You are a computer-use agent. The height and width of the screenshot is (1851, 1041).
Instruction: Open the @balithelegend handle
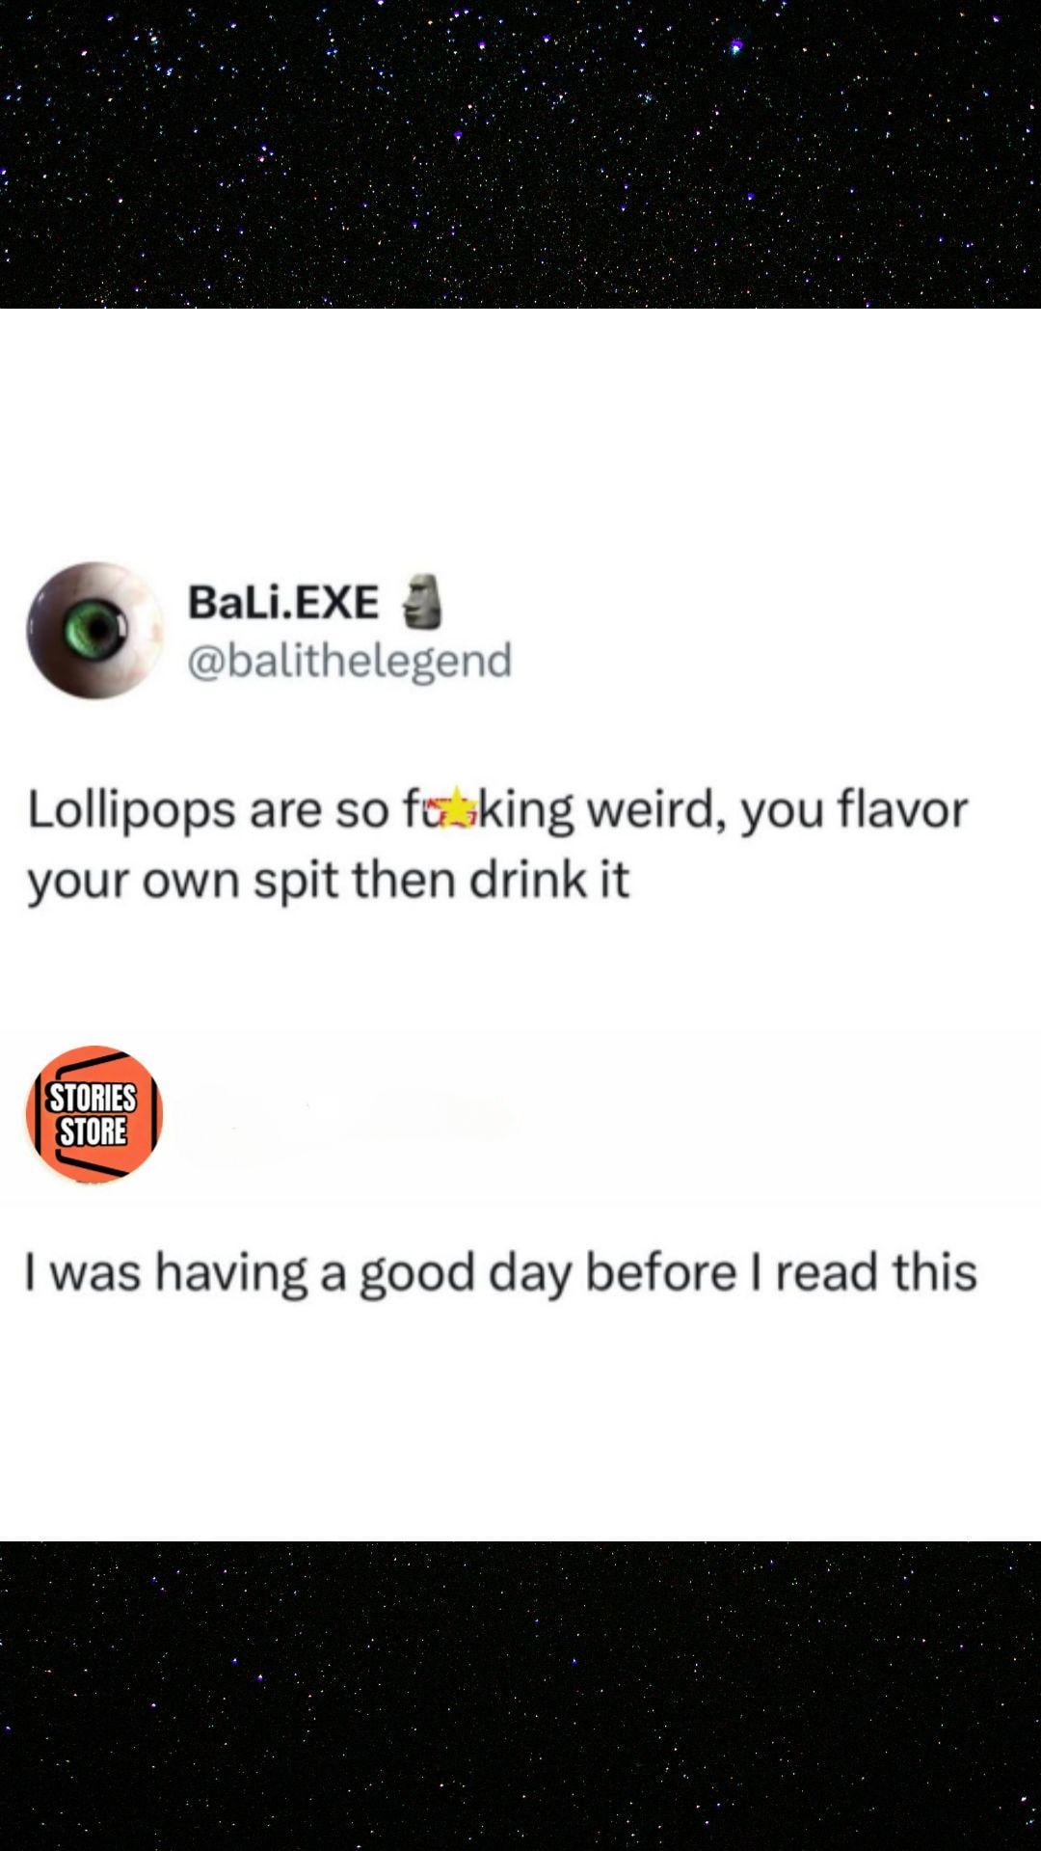click(x=349, y=662)
